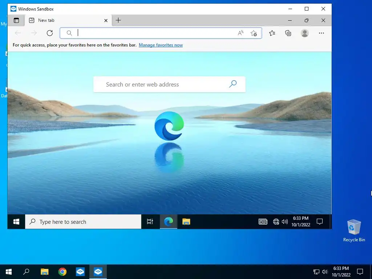
Task: Open the Recycle Bin desktop icon
Action: [x=354, y=231]
